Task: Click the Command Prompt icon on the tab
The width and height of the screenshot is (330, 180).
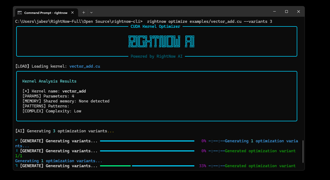Action: (20, 13)
